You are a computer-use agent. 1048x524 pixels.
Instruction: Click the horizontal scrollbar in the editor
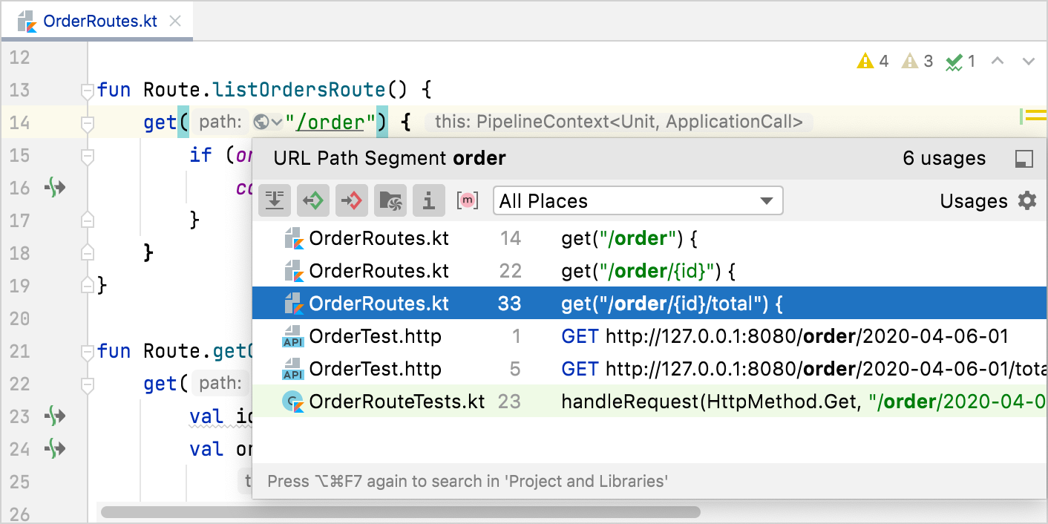(x=401, y=512)
